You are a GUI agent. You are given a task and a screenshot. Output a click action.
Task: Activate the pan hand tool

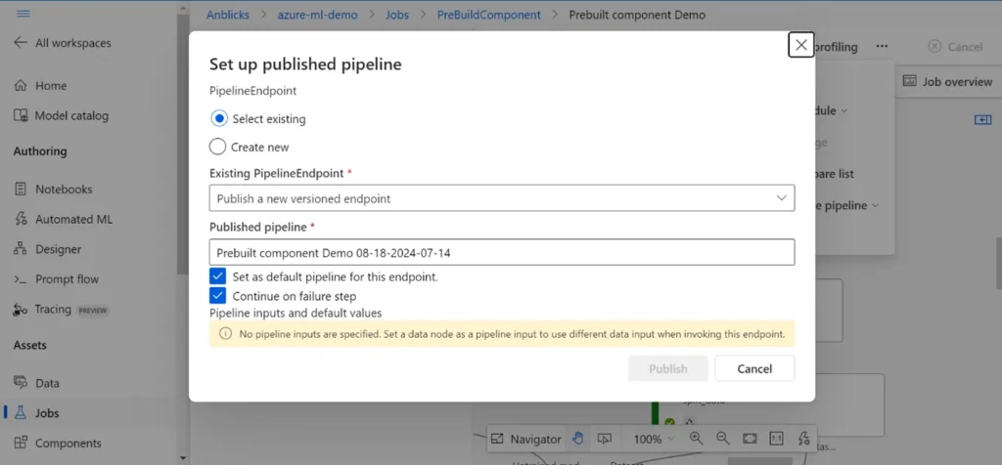point(578,439)
